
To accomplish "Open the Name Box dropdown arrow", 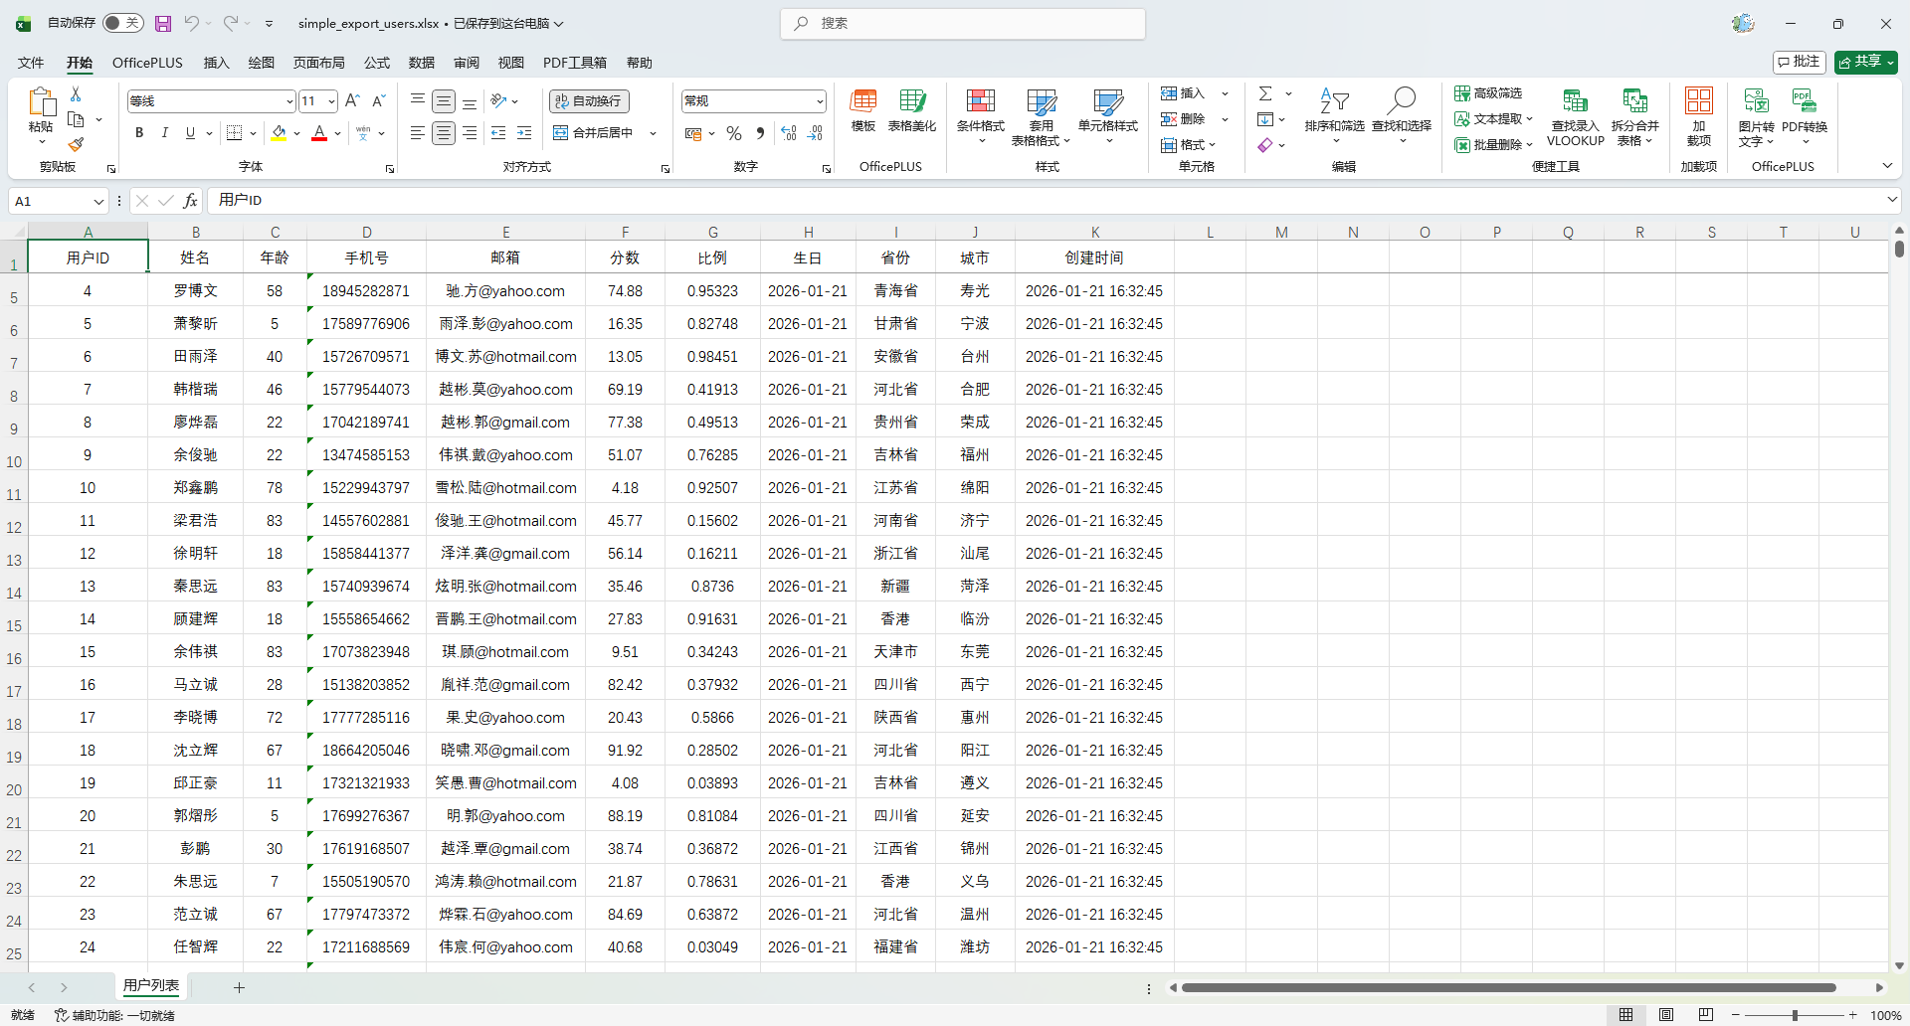I will [x=98, y=201].
